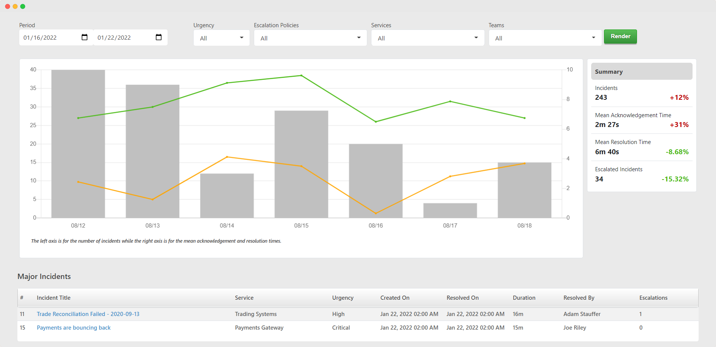Click the green line point at 08/15
This screenshot has height=347, width=716.
pyautogui.click(x=301, y=76)
